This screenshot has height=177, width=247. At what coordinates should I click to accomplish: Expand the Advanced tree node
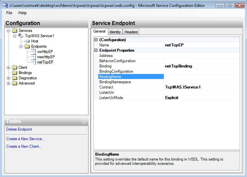click(x=8, y=83)
